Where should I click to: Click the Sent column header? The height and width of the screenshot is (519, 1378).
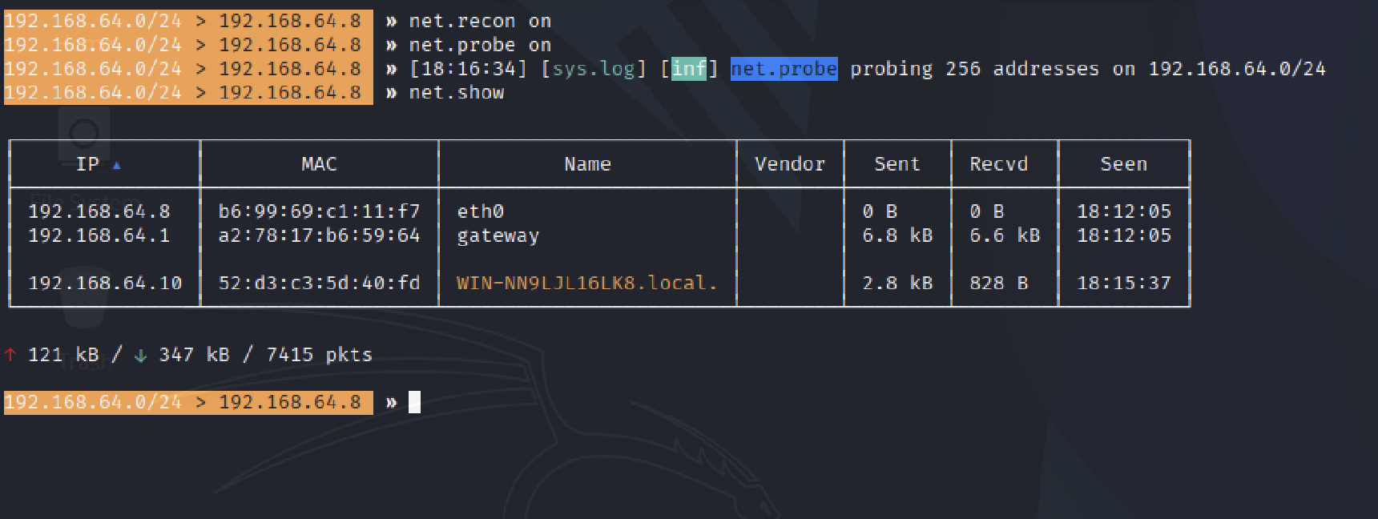point(897,164)
